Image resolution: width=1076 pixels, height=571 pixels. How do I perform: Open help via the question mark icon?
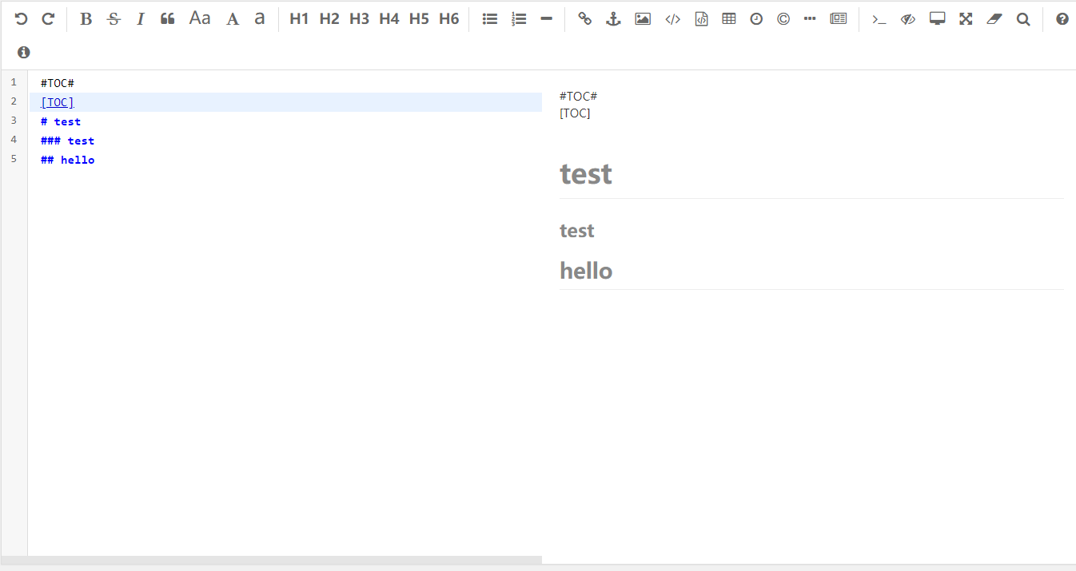point(1062,18)
